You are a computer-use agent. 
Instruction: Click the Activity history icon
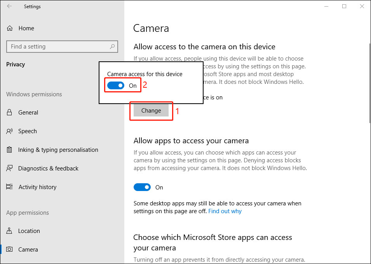click(x=9, y=187)
